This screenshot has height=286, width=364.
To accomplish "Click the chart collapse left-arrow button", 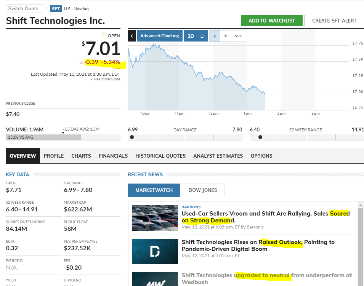I will (132, 36).
